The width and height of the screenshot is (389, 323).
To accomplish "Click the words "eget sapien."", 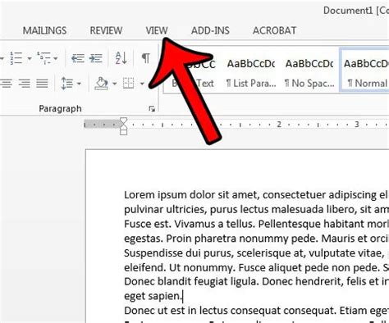I will pyautogui.click(x=153, y=296).
